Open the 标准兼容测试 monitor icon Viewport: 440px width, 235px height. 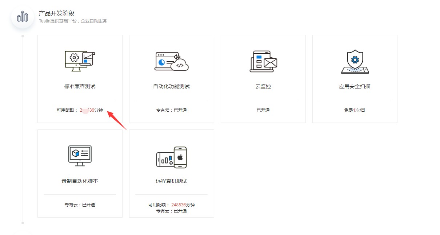(80, 61)
